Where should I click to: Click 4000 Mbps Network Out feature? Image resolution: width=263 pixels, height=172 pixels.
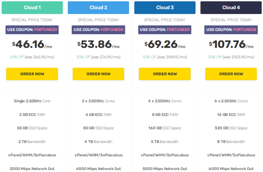click(98, 169)
